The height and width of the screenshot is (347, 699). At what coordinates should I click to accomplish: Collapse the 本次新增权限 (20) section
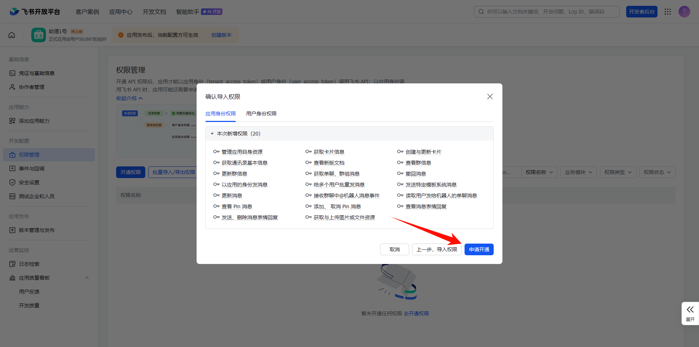(x=212, y=134)
